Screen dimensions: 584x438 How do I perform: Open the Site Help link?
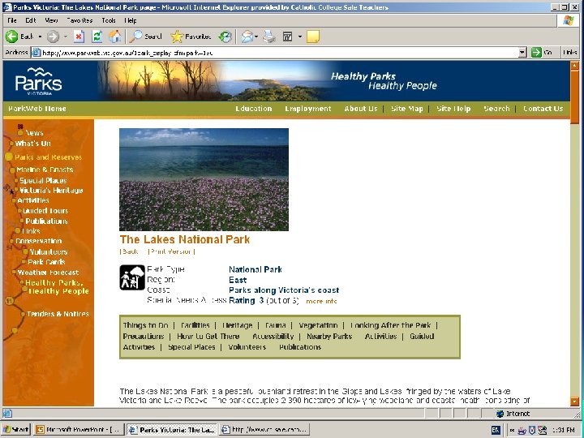pyautogui.click(x=453, y=109)
